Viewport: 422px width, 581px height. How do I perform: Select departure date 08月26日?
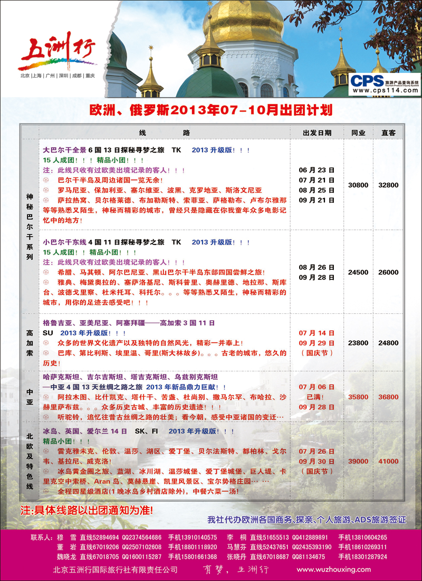[317, 267]
